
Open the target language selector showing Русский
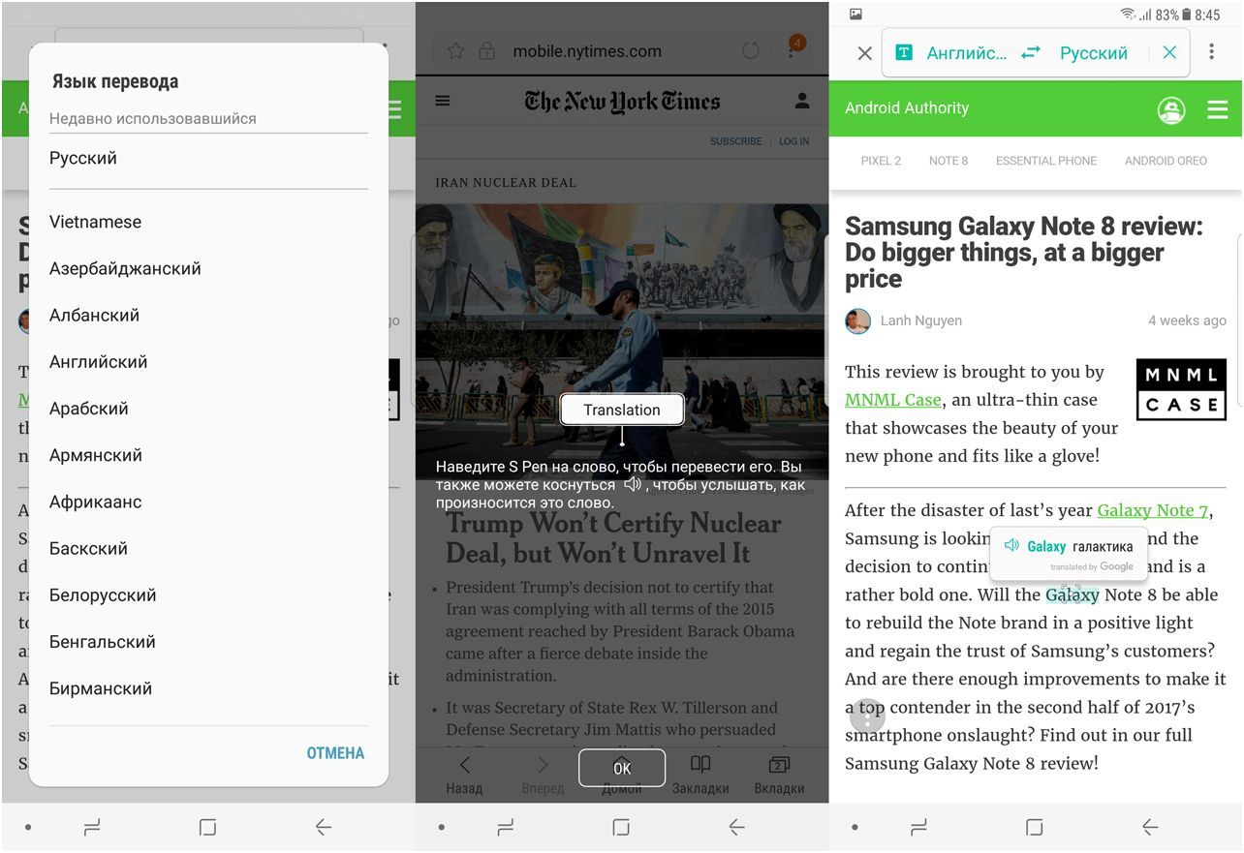click(x=1092, y=53)
